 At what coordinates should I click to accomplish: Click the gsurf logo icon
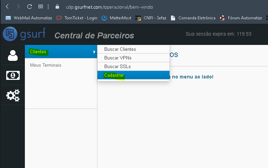coord(10,34)
